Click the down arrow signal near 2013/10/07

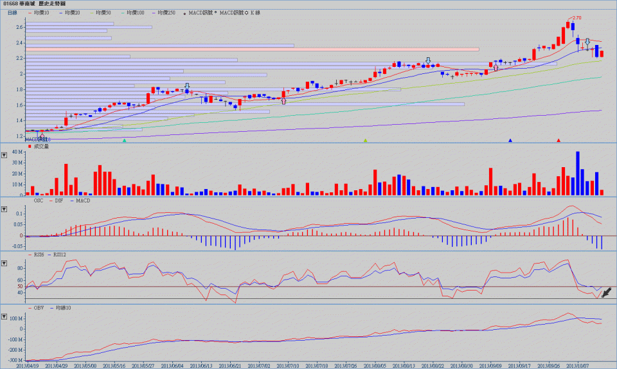587,42
